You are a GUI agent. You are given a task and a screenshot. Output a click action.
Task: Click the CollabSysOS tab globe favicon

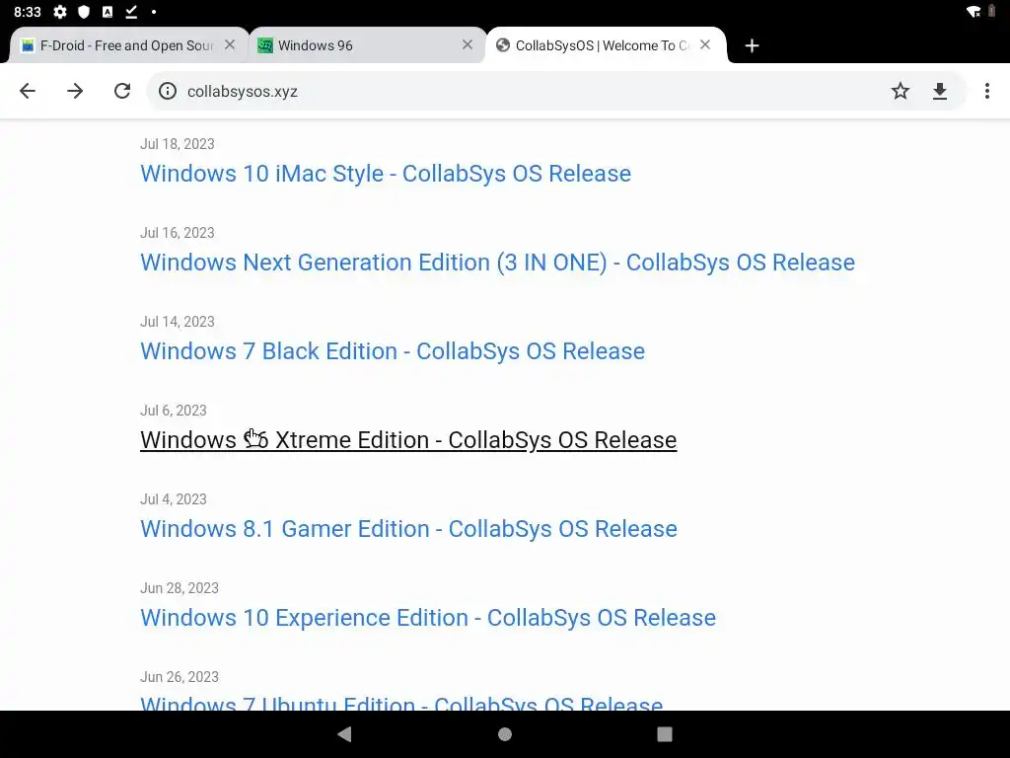click(503, 45)
